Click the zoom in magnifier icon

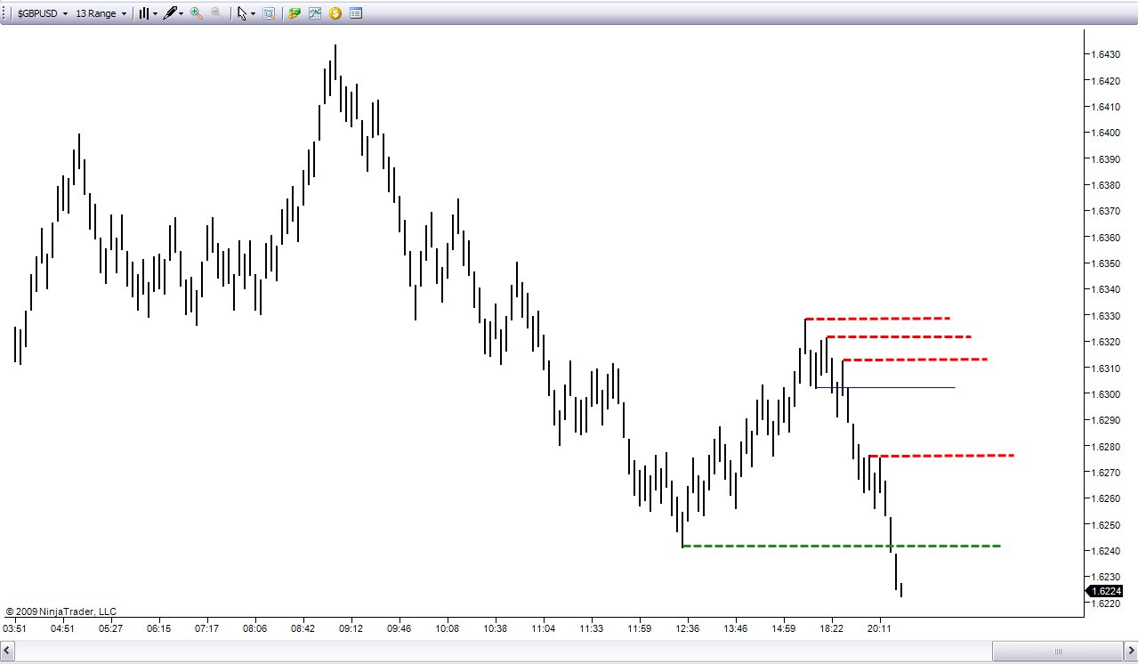[196, 13]
